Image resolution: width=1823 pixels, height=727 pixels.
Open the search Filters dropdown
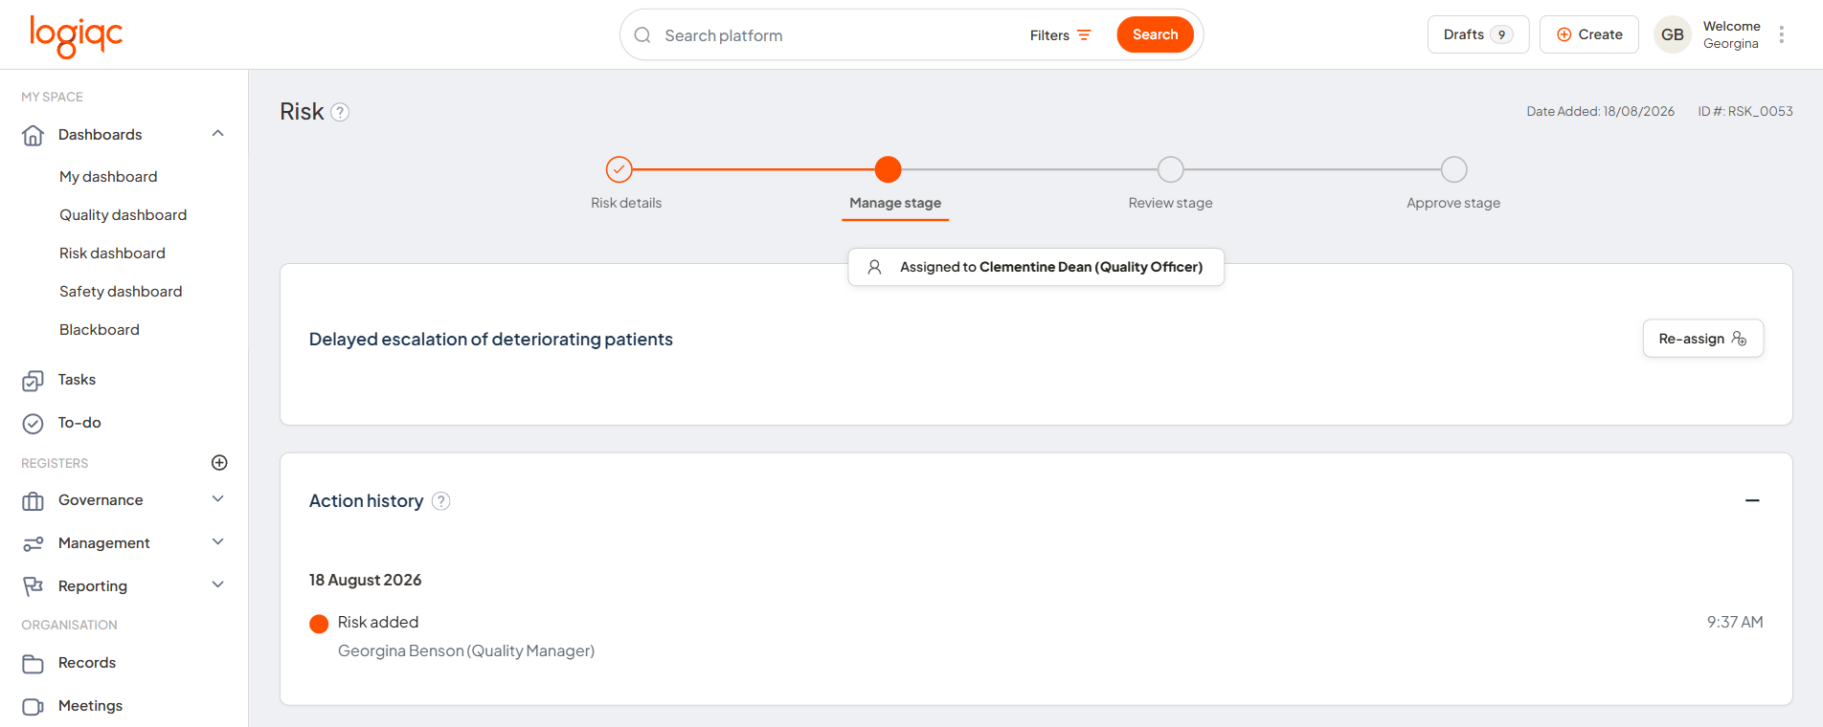pos(1061,35)
